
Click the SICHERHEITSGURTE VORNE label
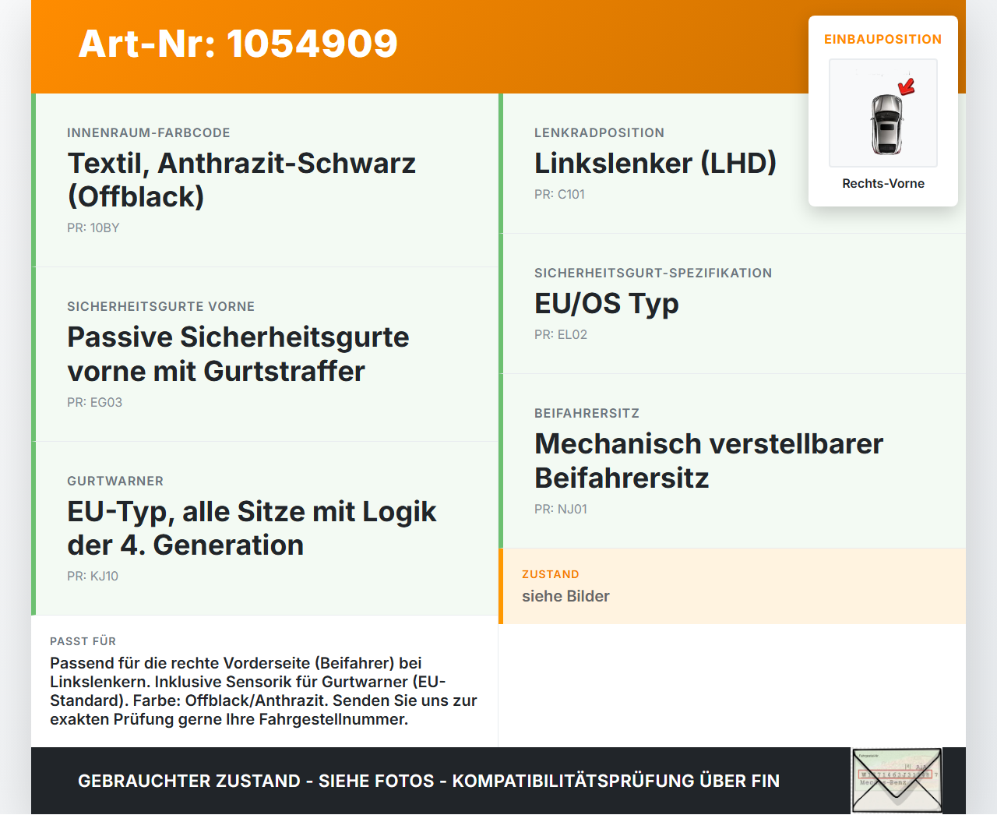161,306
